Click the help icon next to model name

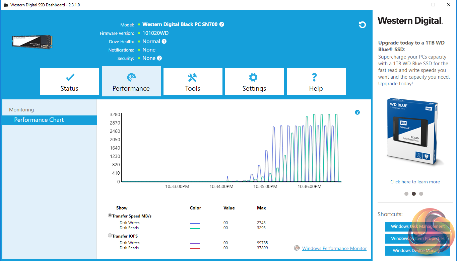click(x=222, y=24)
